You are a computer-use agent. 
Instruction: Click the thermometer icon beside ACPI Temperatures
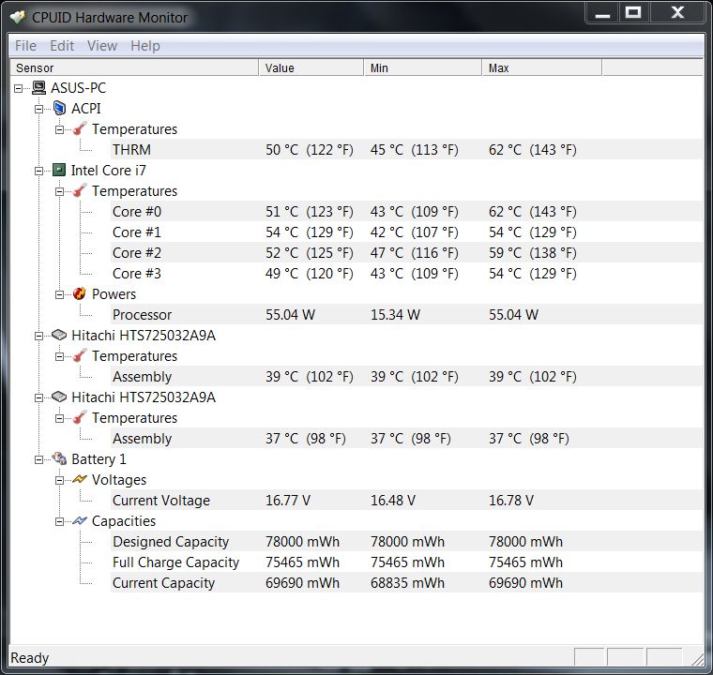coord(80,128)
